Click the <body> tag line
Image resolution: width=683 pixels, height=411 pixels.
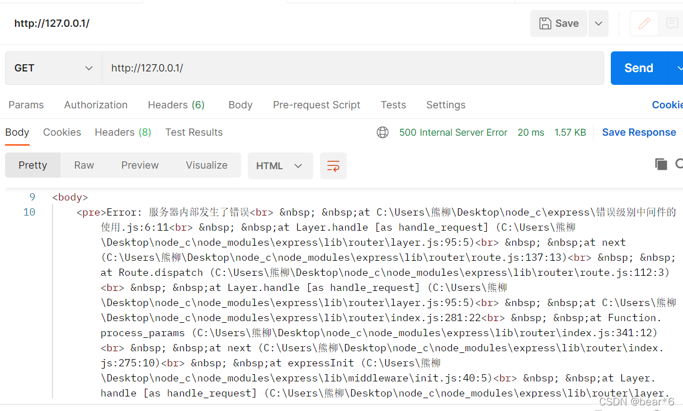click(x=70, y=197)
